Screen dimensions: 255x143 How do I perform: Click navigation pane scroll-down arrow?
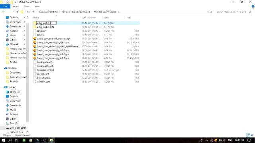click(27, 131)
